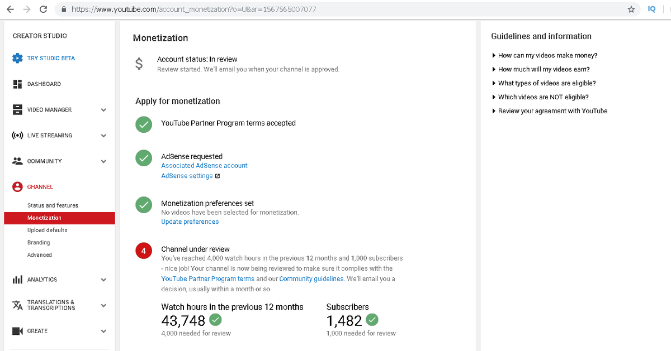Open Upload defaults in Channel menu
Viewport: 671px width, 351px height.
click(x=48, y=230)
